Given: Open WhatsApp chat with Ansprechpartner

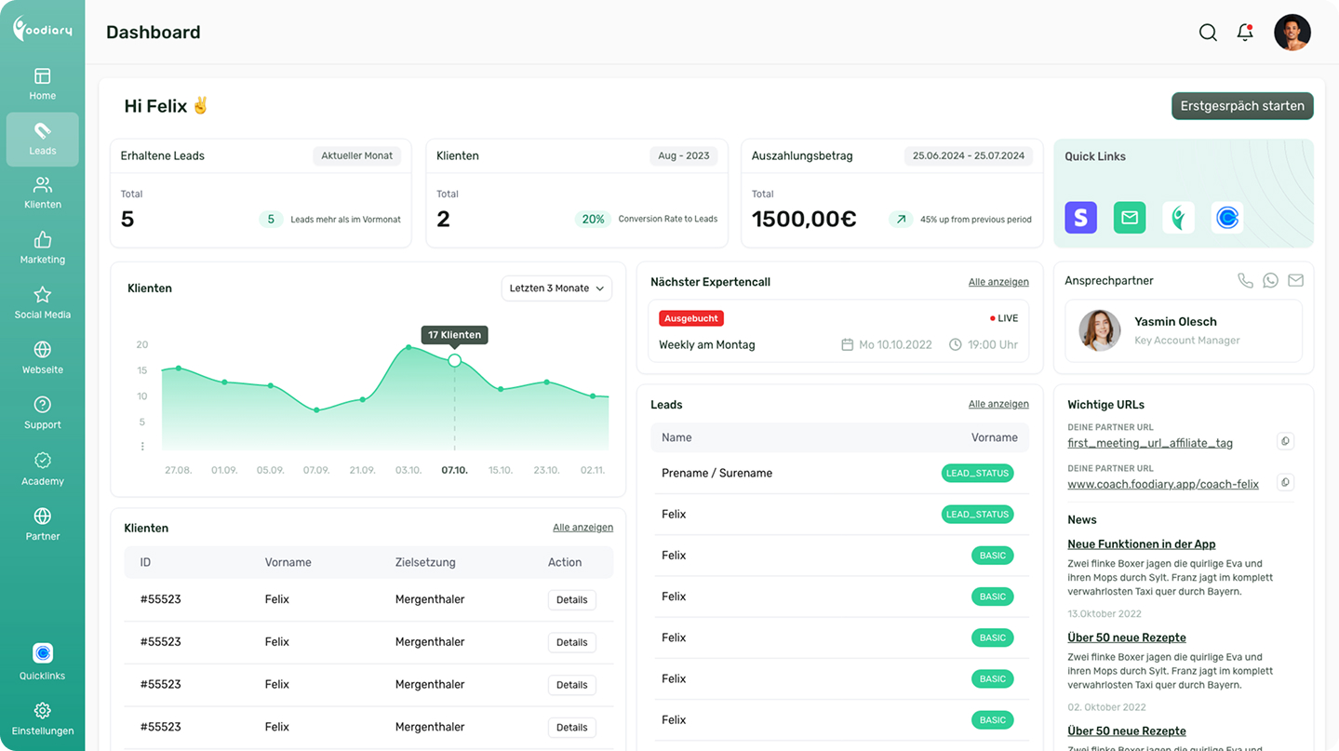Looking at the screenshot, I should click(x=1270, y=280).
